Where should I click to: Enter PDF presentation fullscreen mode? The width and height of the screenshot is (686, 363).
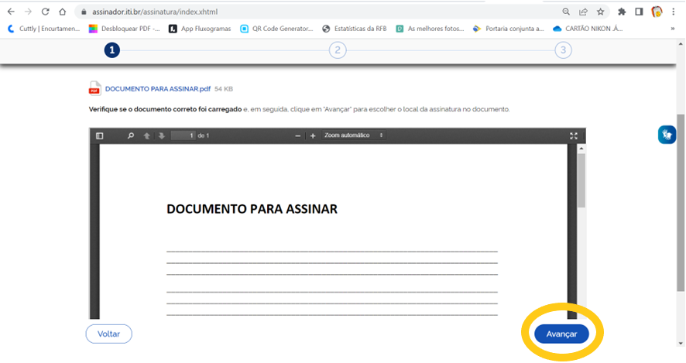[x=574, y=135]
